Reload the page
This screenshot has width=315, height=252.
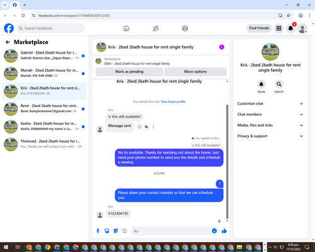point(23,16)
